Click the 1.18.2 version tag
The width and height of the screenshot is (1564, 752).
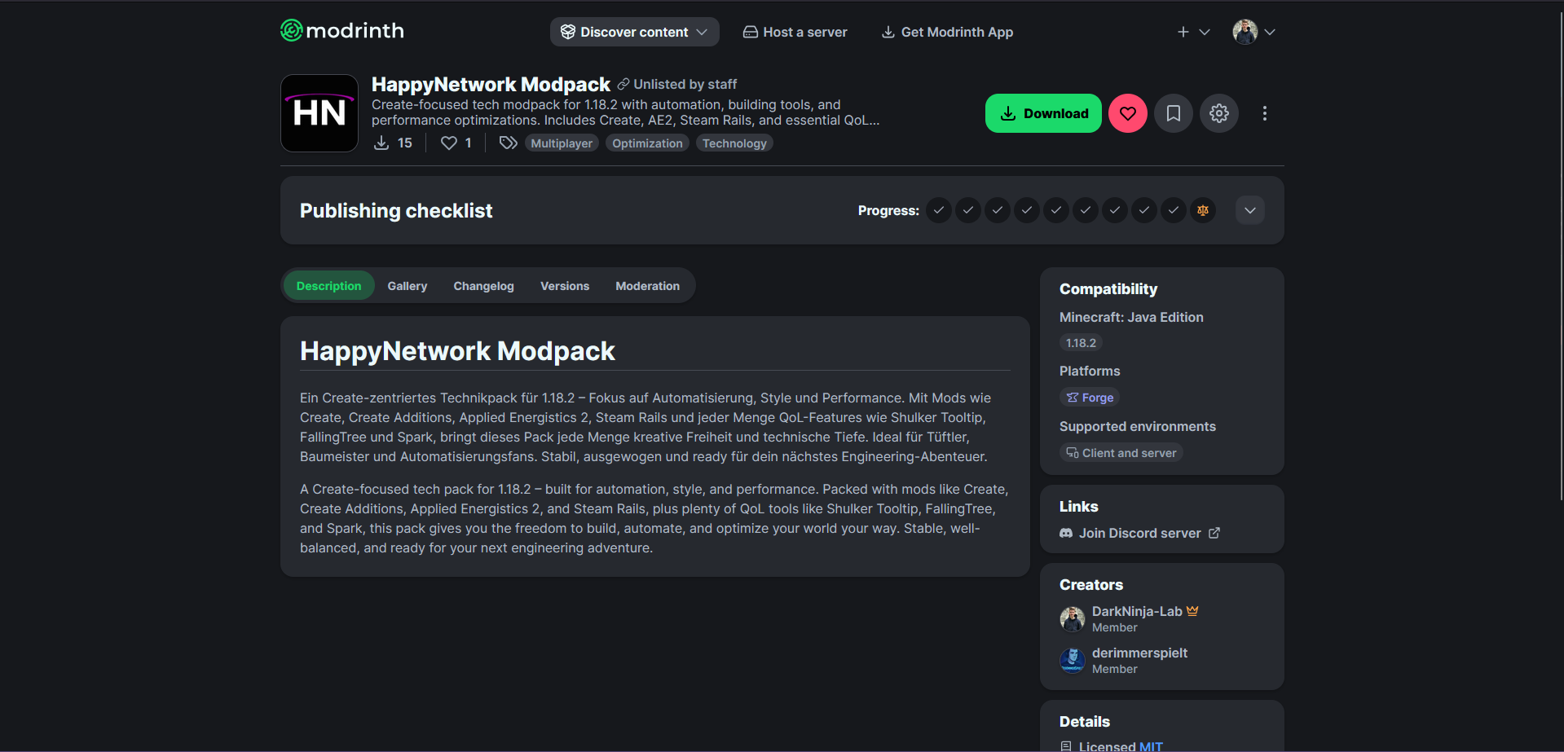point(1081,343)
